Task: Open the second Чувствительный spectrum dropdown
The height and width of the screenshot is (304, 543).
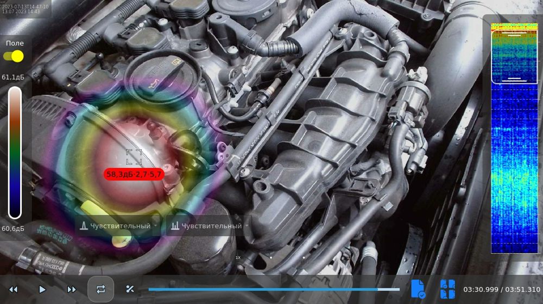Action: [x=209, y=226]
